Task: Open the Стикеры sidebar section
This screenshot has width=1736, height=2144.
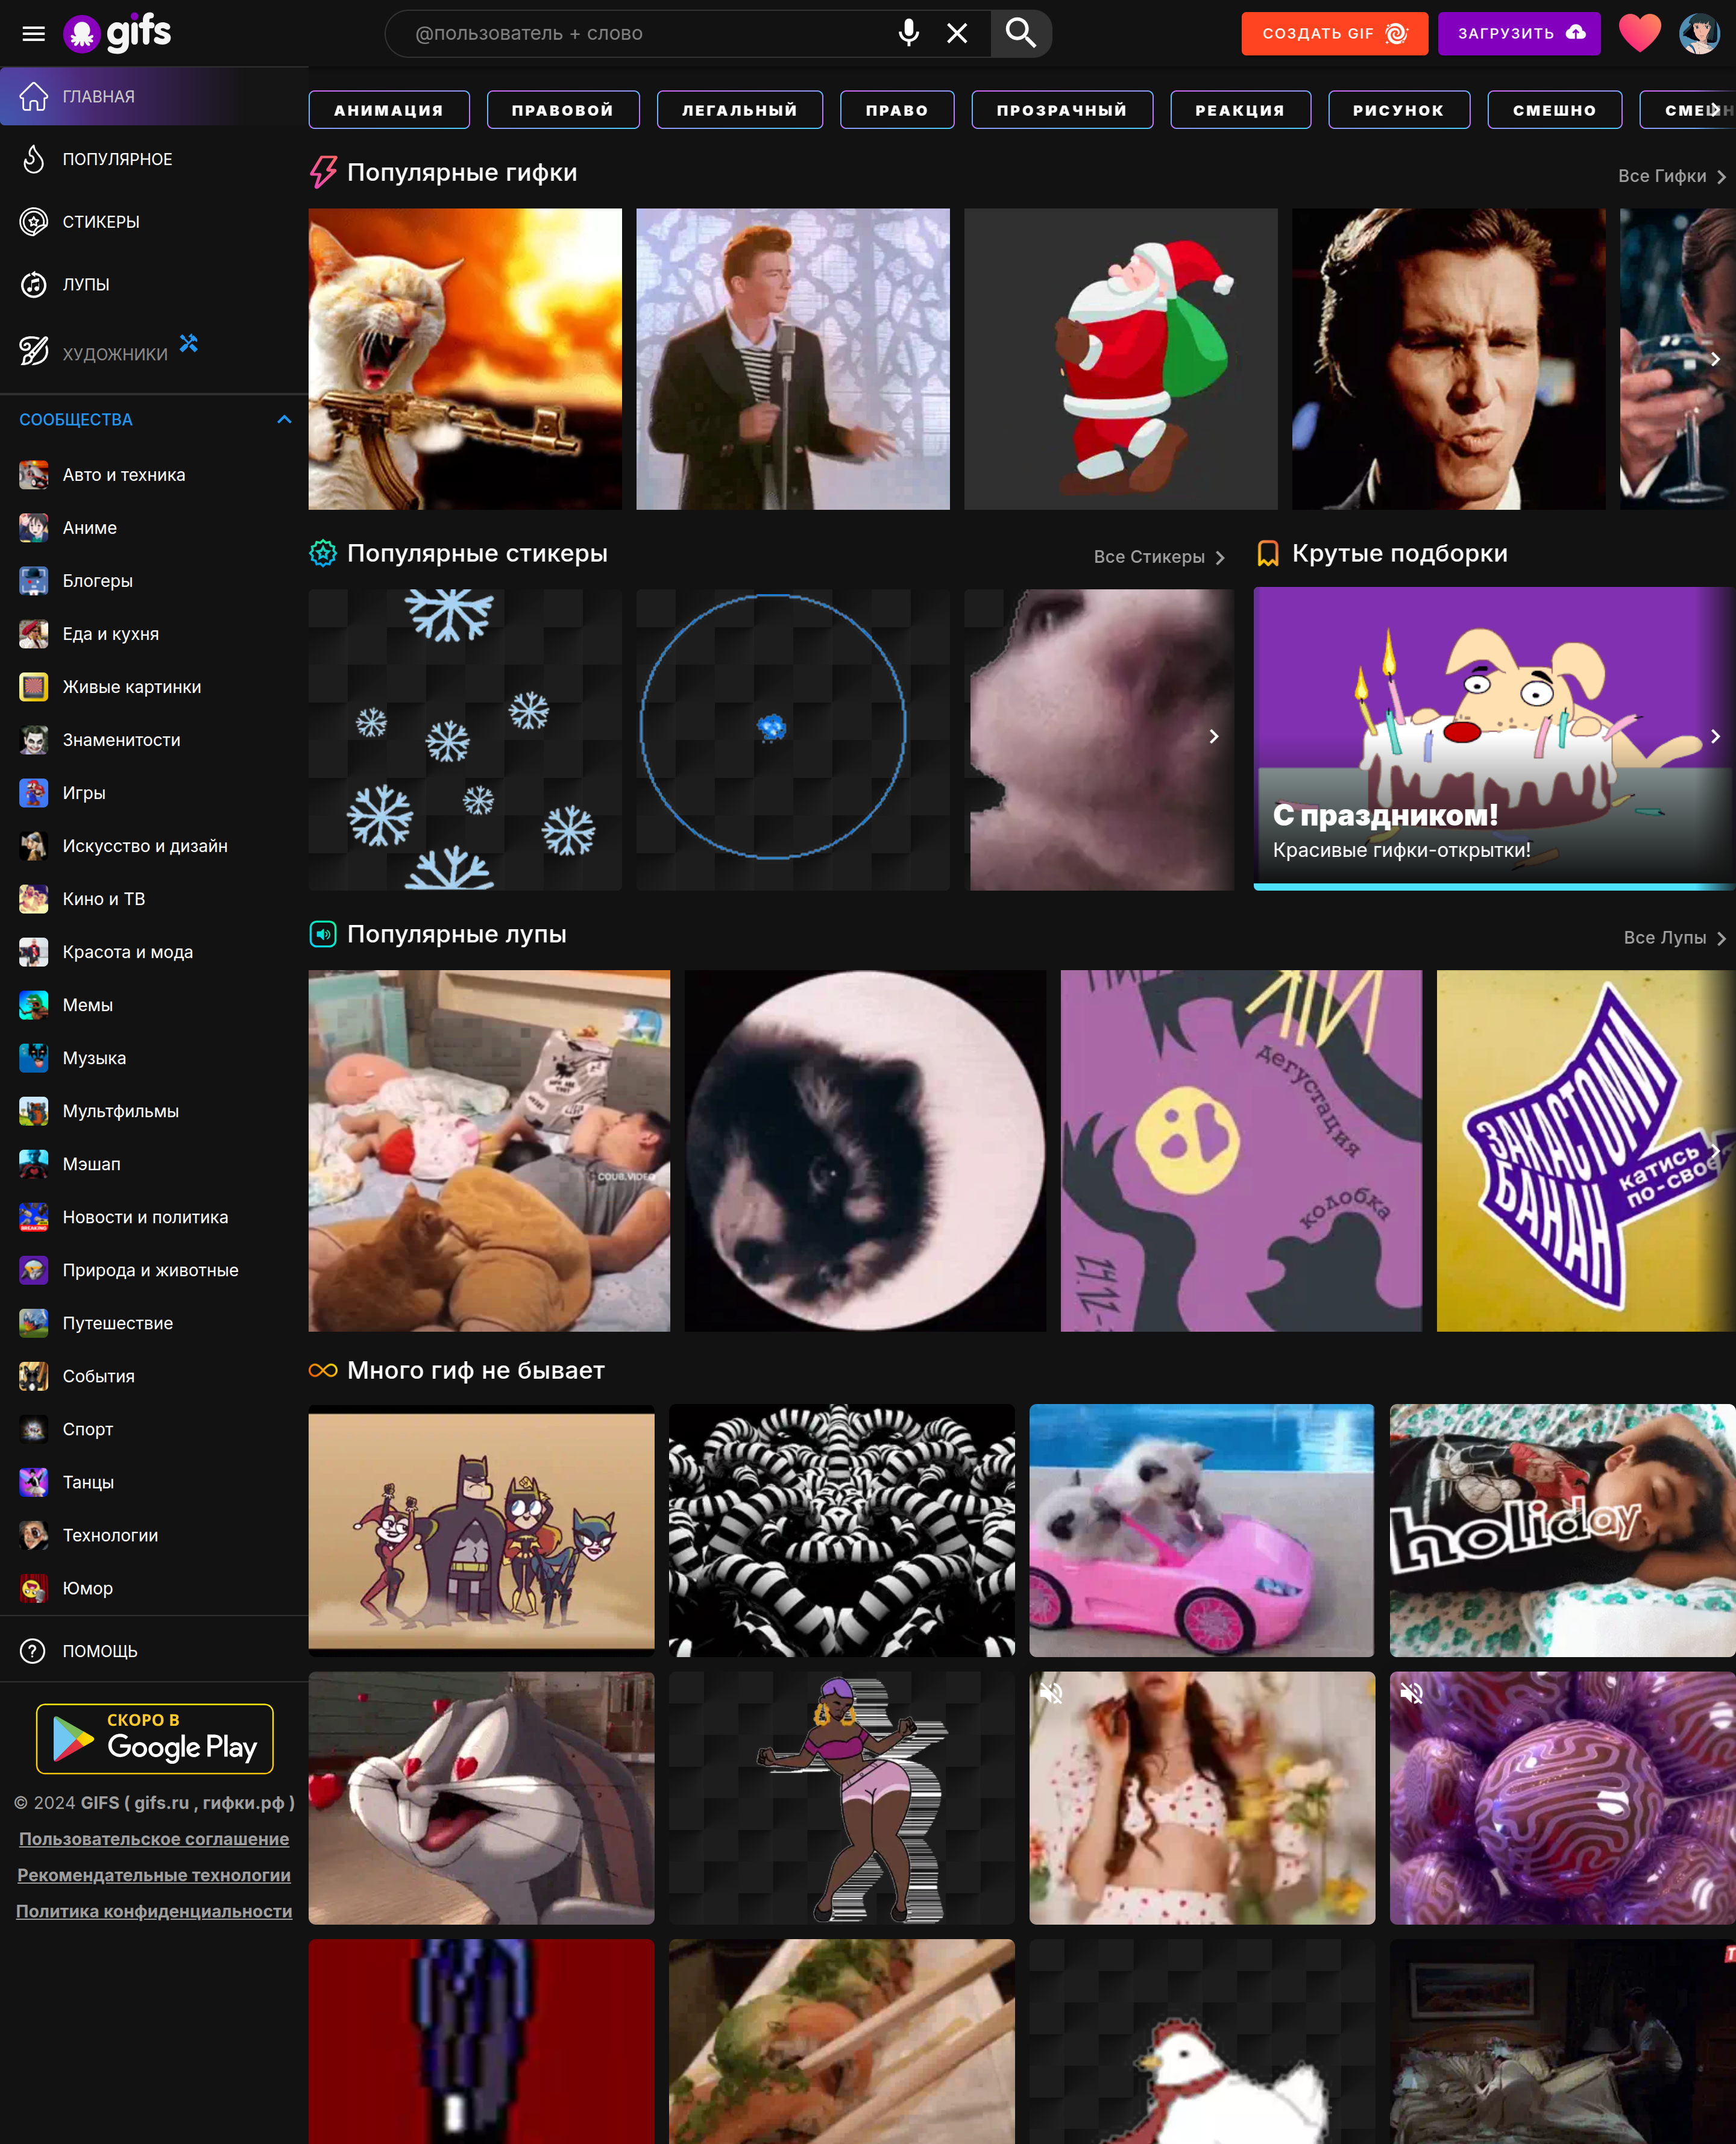Action: tap(100, 222)
